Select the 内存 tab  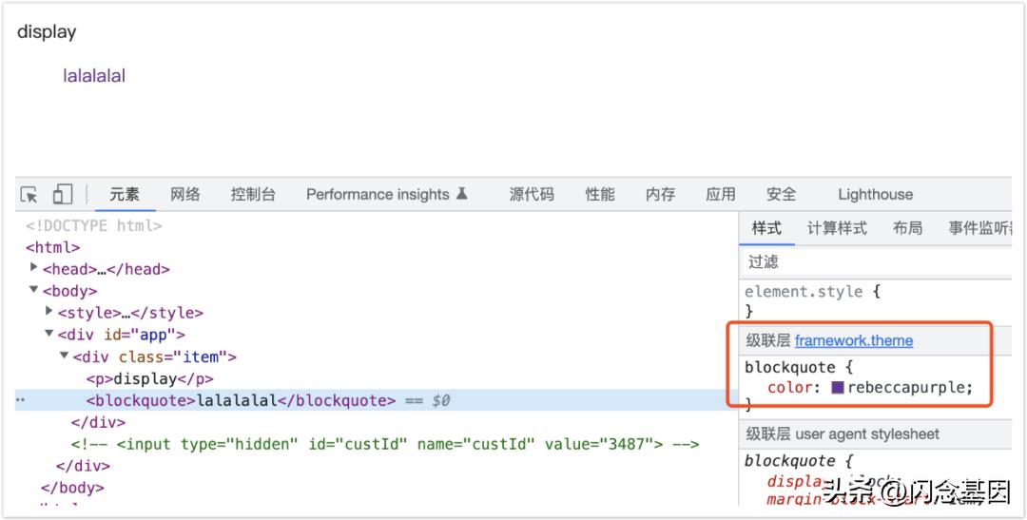point(660,195)
